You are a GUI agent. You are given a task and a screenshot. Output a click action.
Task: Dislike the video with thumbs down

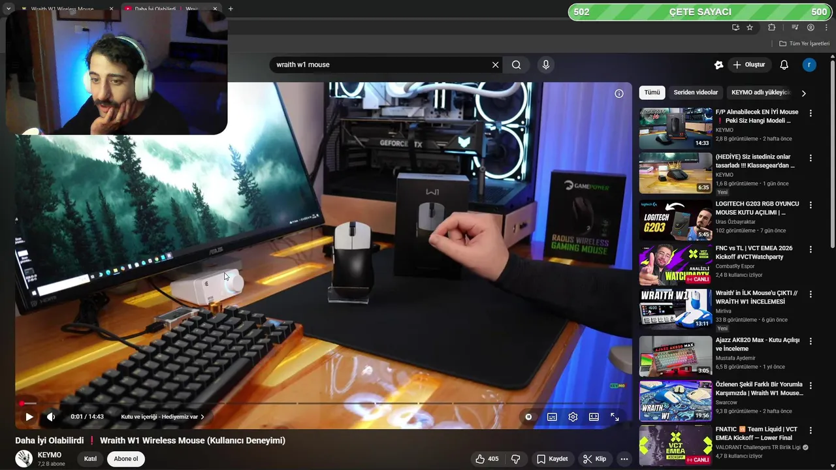coord(515,459)
